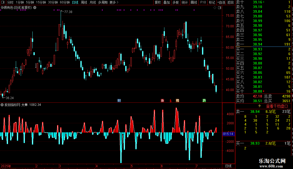Click the lightning bolt order-book icon
Viewport: 293px width, 169px height.
coord(260,106)
